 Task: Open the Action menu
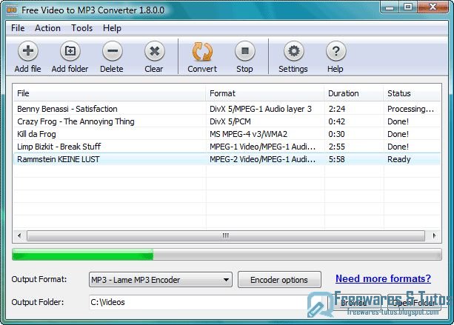[47, 28]
